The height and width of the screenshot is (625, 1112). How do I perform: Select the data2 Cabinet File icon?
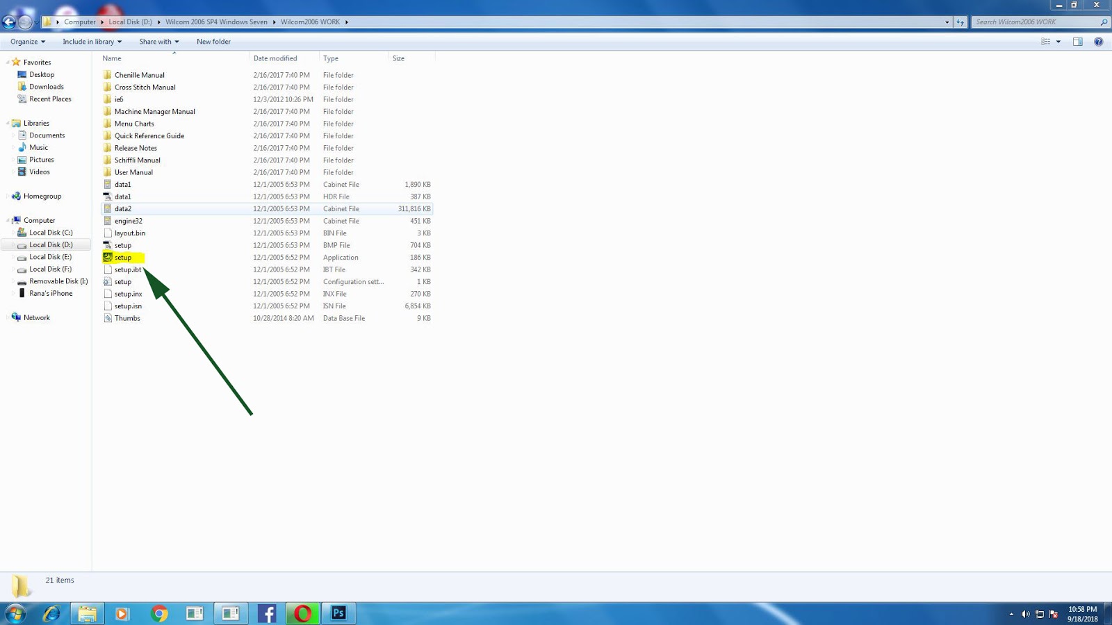[108, 209]
